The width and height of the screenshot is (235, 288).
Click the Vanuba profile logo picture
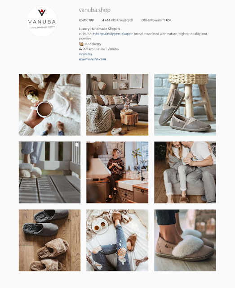click(42, 21)
